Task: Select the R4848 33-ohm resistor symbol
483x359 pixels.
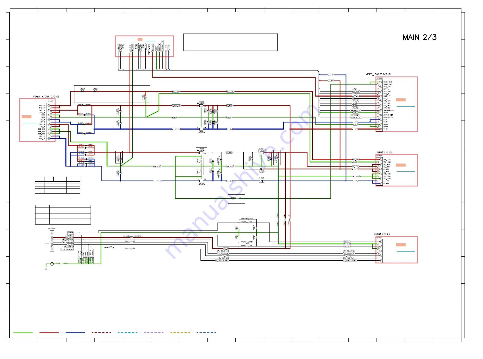Action: (x=131, y=249)
